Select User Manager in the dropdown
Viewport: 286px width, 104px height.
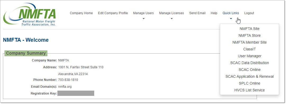(249, 56)
